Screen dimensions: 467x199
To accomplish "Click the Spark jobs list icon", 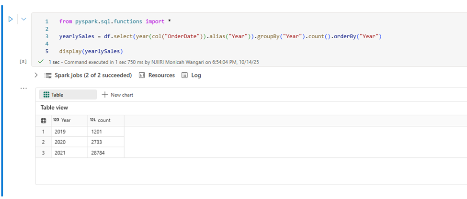I will 48,75.
